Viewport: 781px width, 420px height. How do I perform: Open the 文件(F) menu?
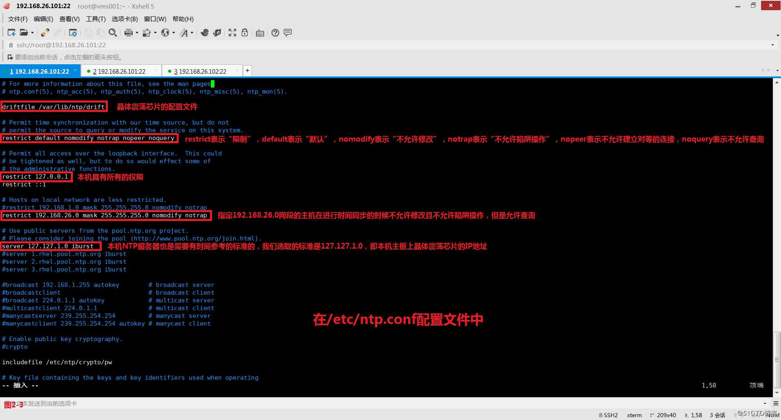[x=18, y=19]
